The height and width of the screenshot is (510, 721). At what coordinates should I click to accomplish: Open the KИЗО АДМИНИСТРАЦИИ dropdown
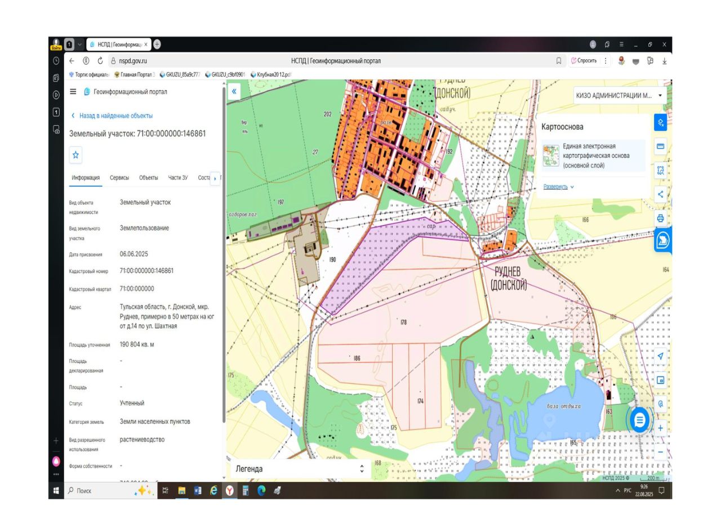click(x=620, y=95)
